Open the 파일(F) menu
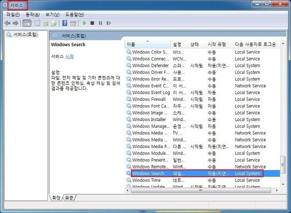This screenshot has width=291, height=213. (13, 14)
